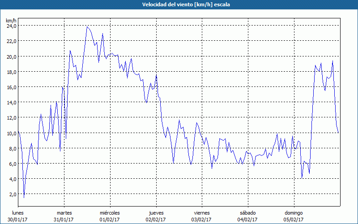Click the 22,0 y-axis value
This screenshot has width=358, height=224.
pos(11,41)
